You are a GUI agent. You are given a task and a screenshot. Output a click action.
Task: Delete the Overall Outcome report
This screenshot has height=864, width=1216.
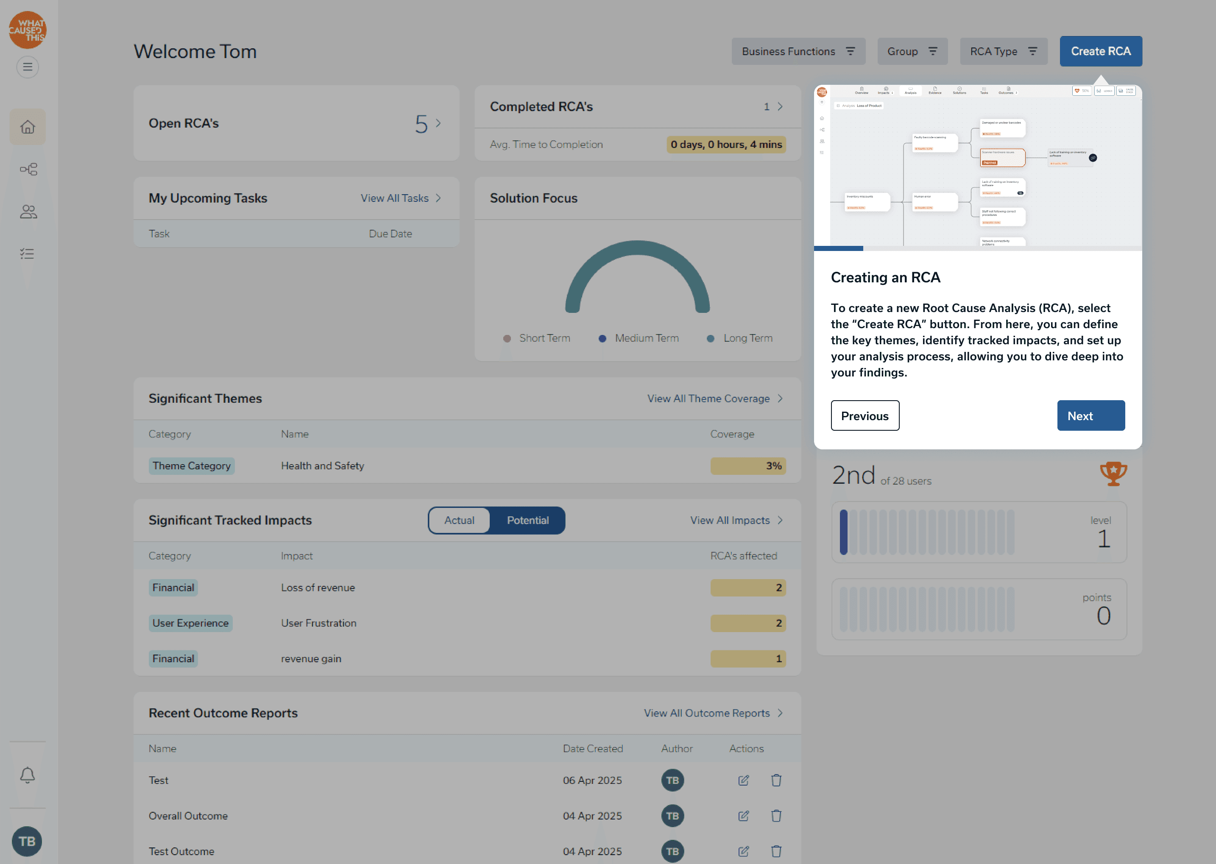tap(776, 816)
